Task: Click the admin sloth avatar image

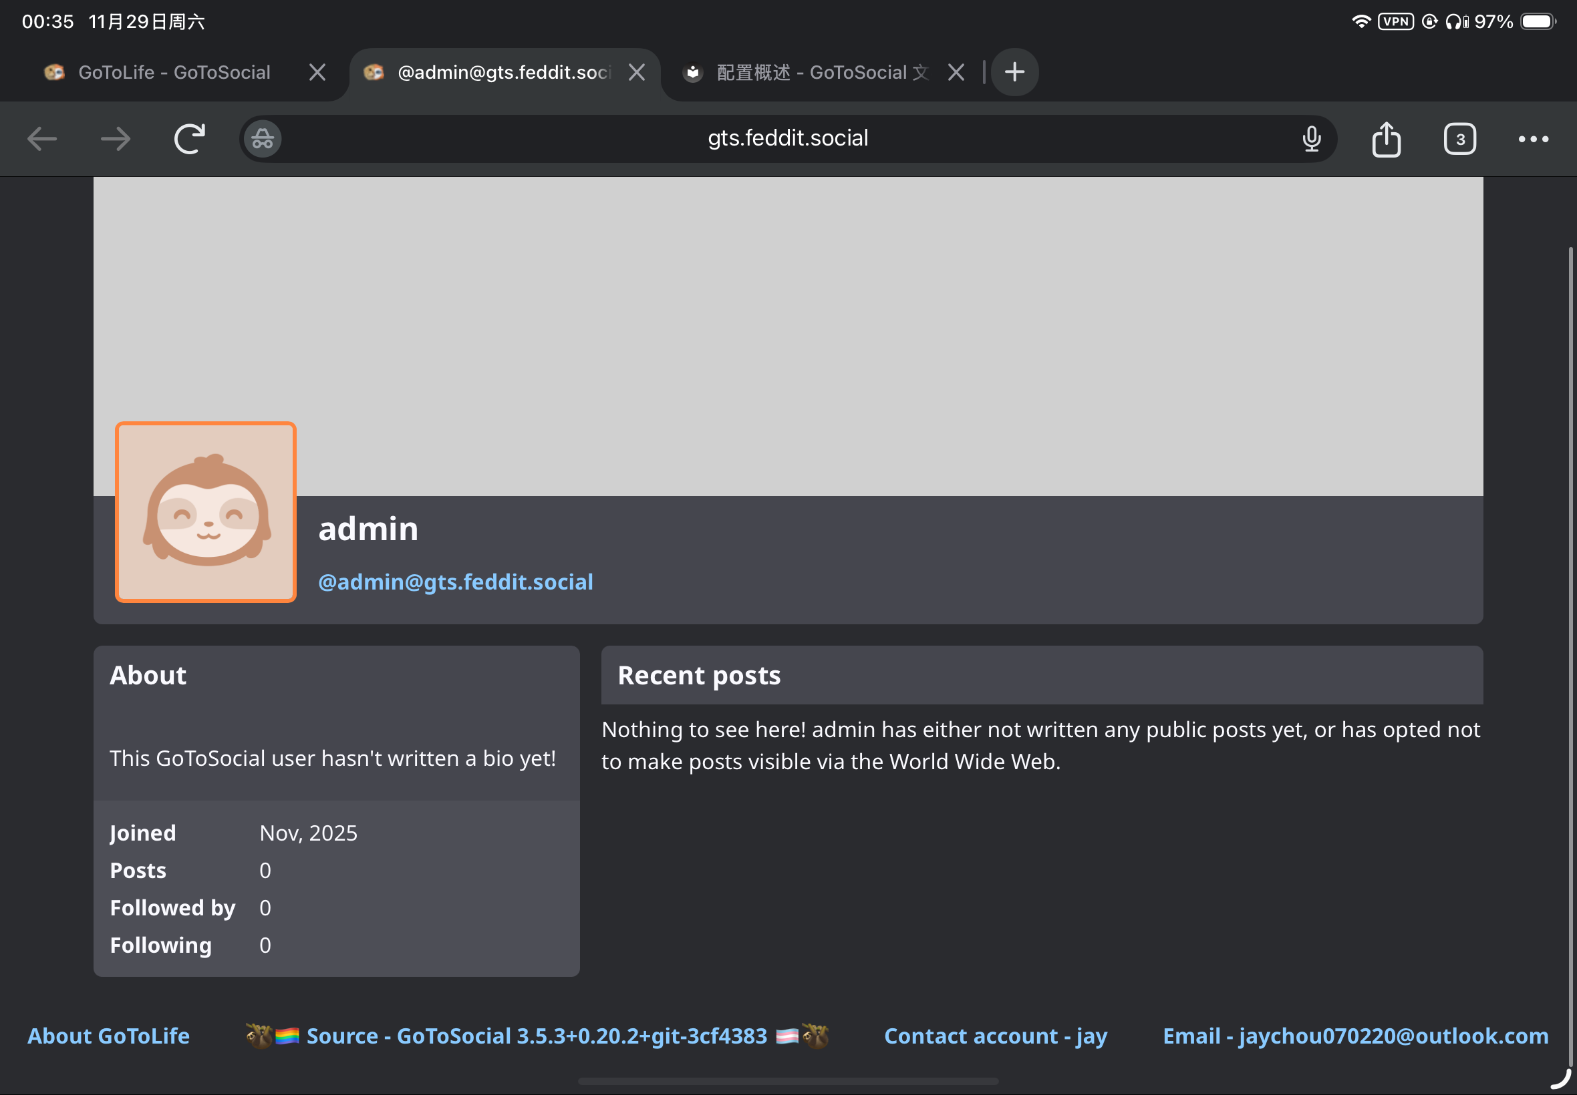Action: [206, 512]
